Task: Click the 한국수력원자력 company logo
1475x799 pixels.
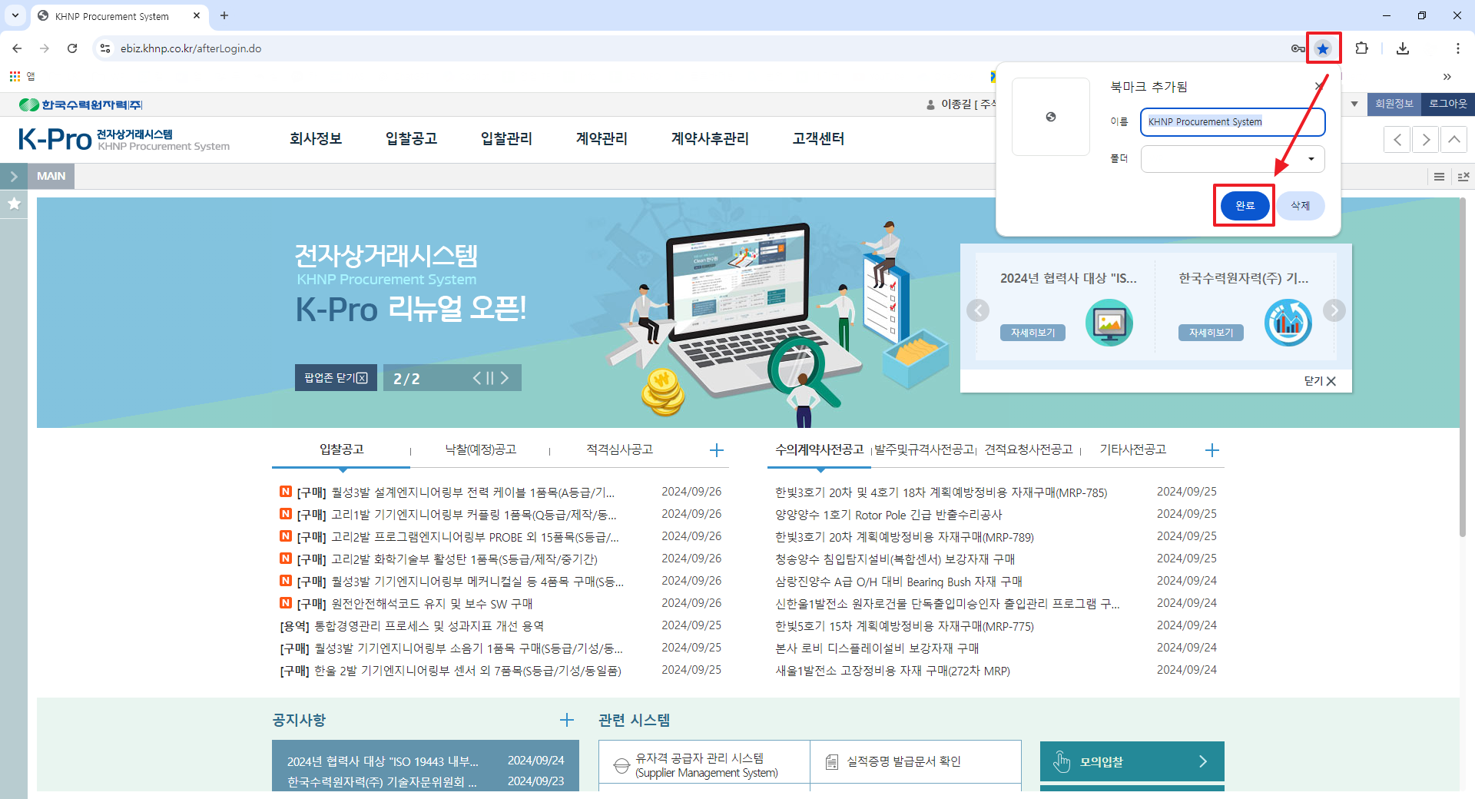Action: click(x=81, y=104)
